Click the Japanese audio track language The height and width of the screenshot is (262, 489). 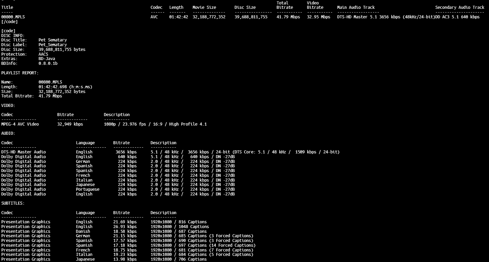(x=85, y=185)
